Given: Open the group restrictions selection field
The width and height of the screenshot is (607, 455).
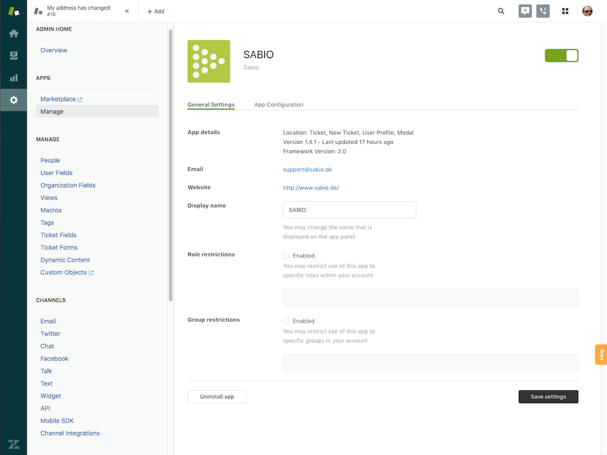Looking at the screenshot, I should 430,363.
